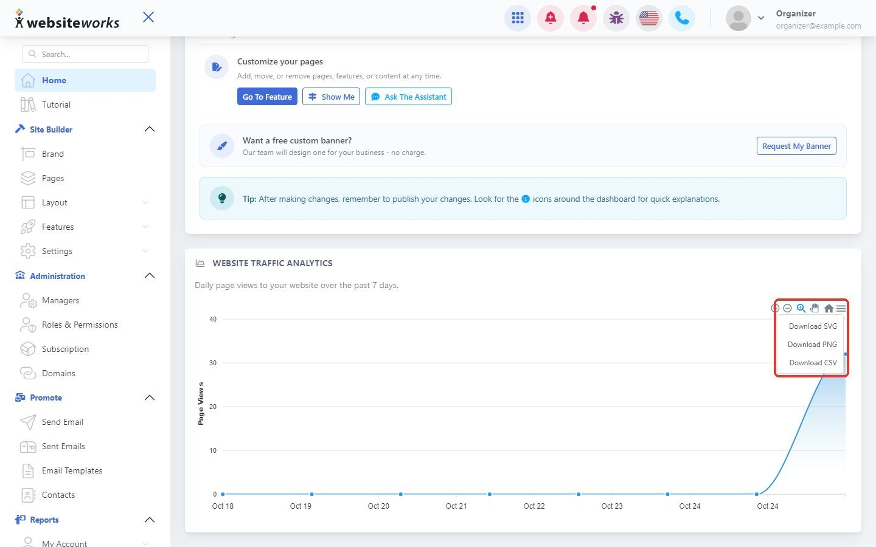Choose Download CSV from chart menu
This screenshot has height=547, width=876.
813,363
